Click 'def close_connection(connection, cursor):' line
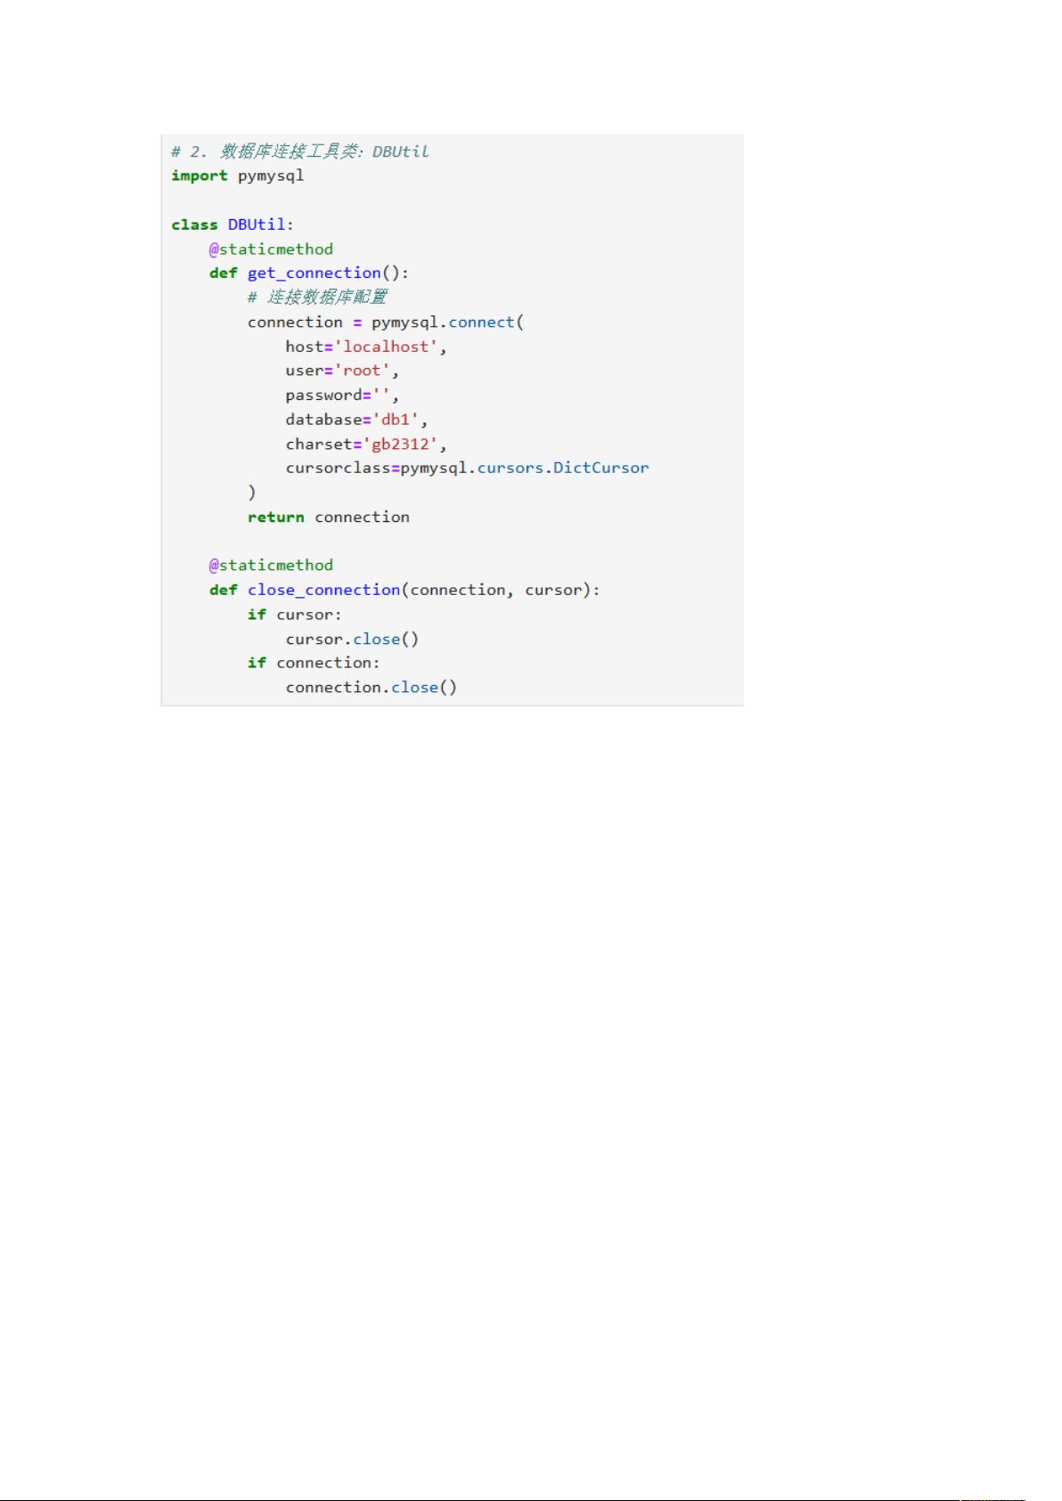 405,590
